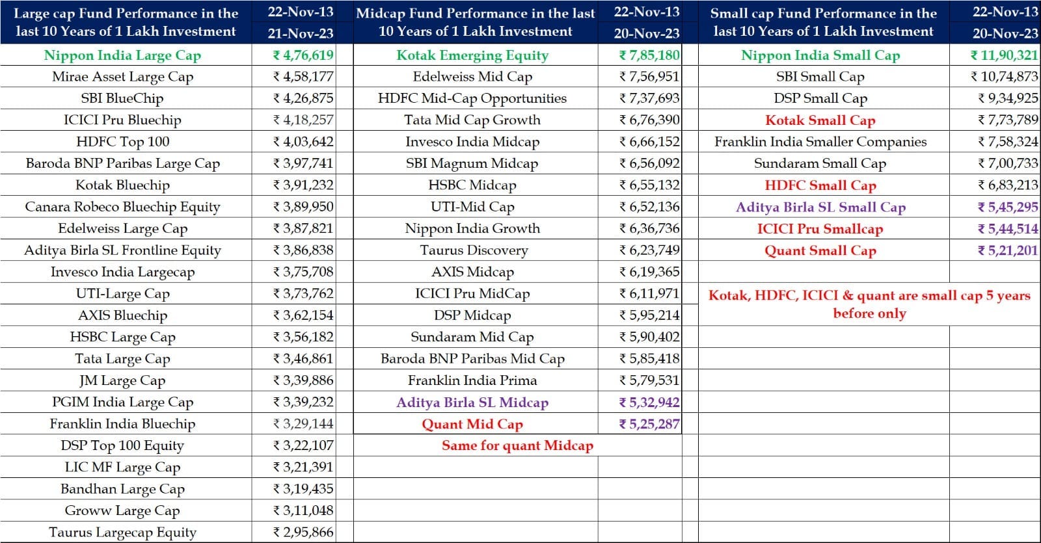Select value ₹ 11,90,321
The width and height of the screenshot is (1041, 543).
pos(1004,55)
